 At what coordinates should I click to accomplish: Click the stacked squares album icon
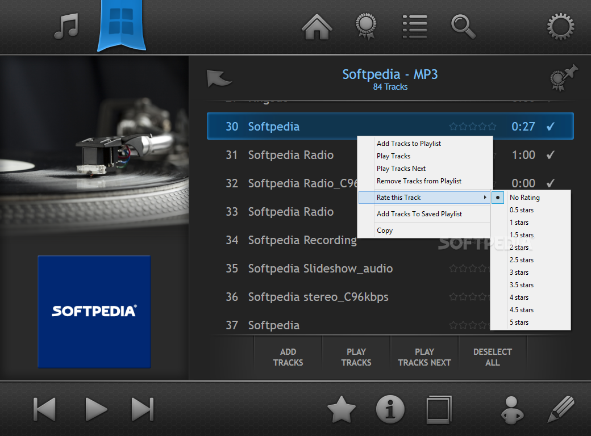(439, 409)
